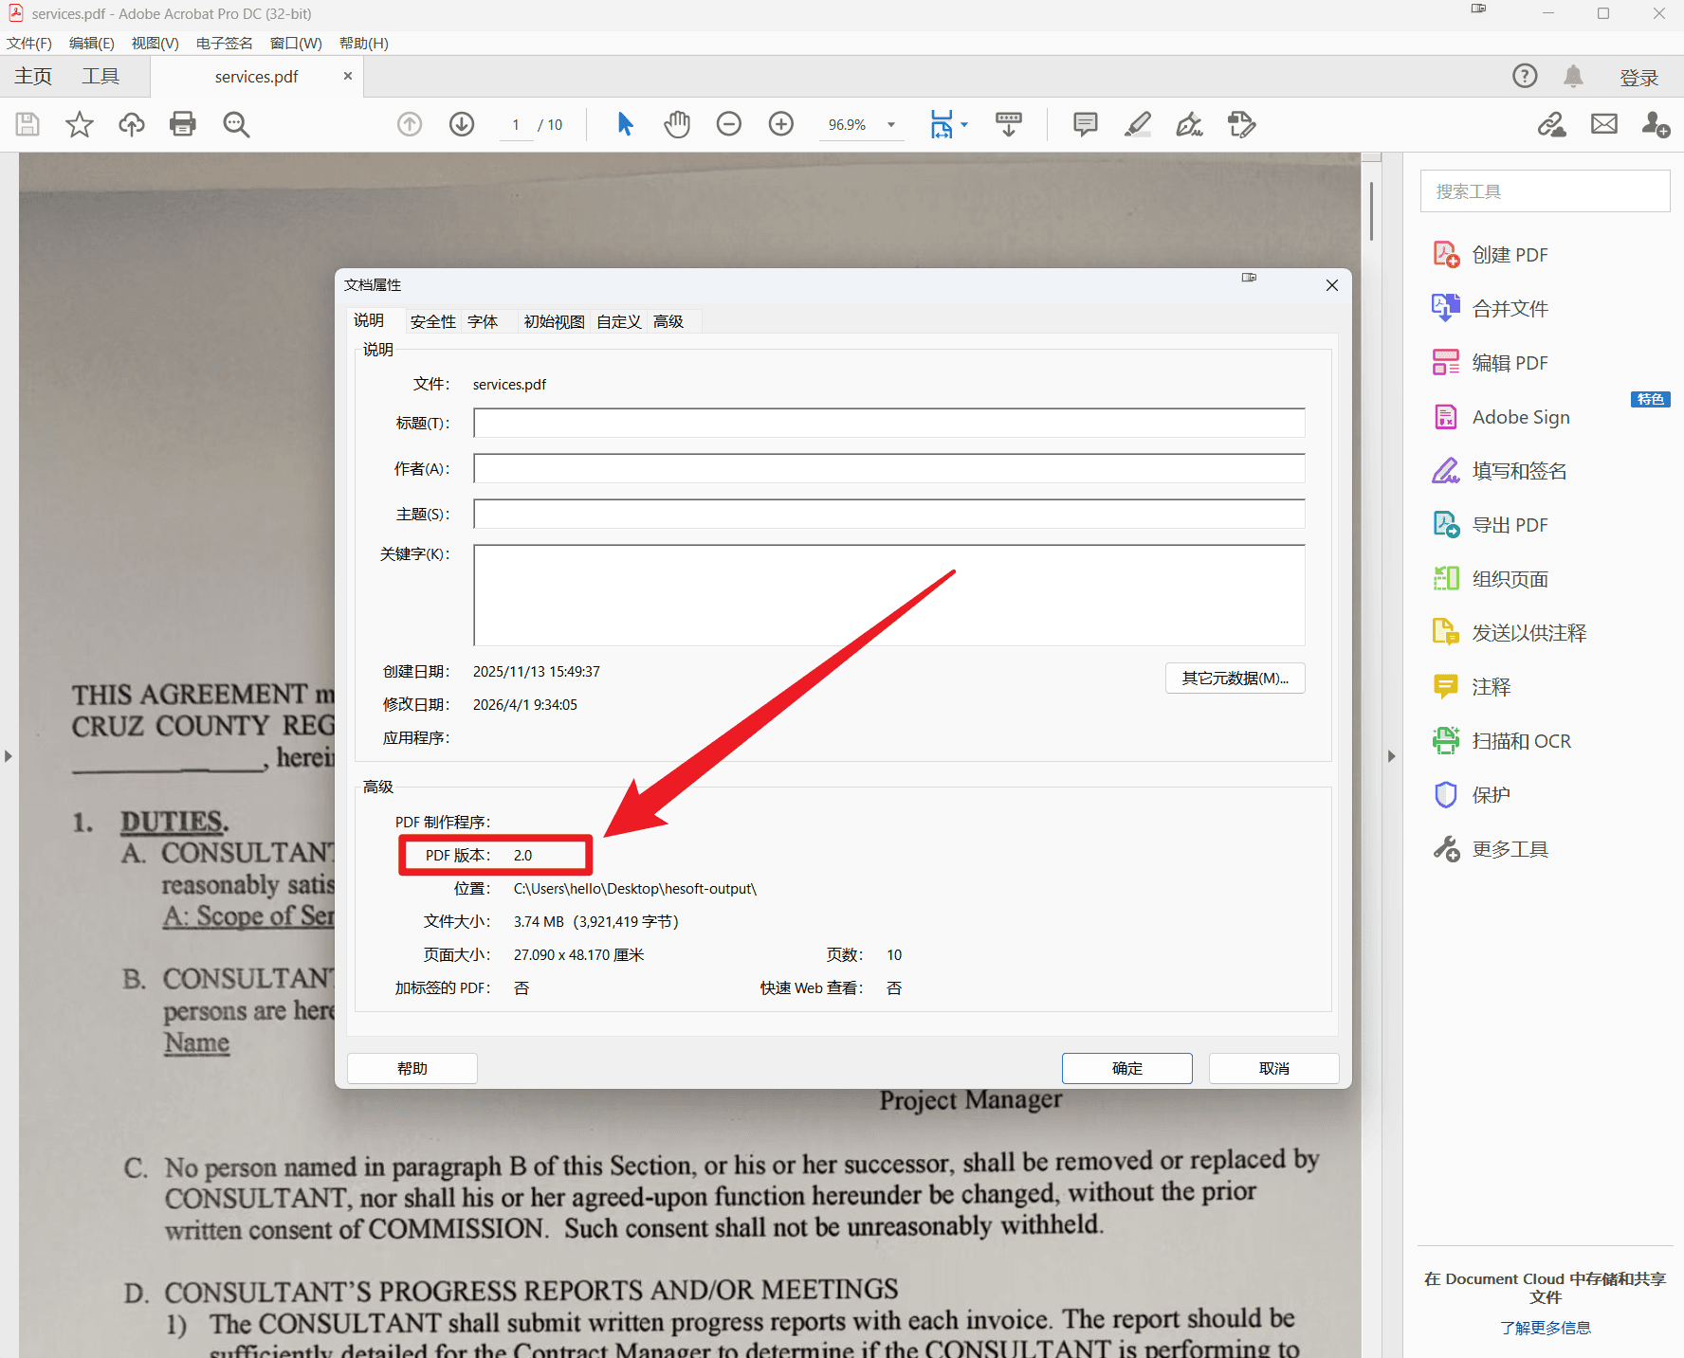Expand the left navigation pane
This screenshot has width=1684, height=1358.
[9, 756]
